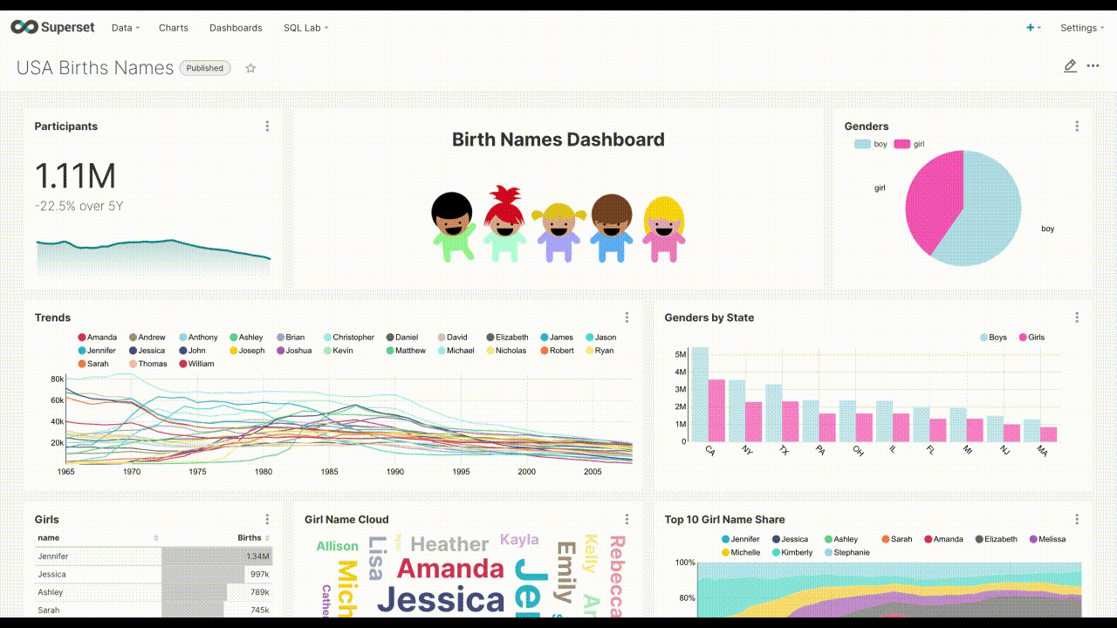Open the Settings dropdown
This screenshot has height=628, width=1117.
tap(1082, 28)
